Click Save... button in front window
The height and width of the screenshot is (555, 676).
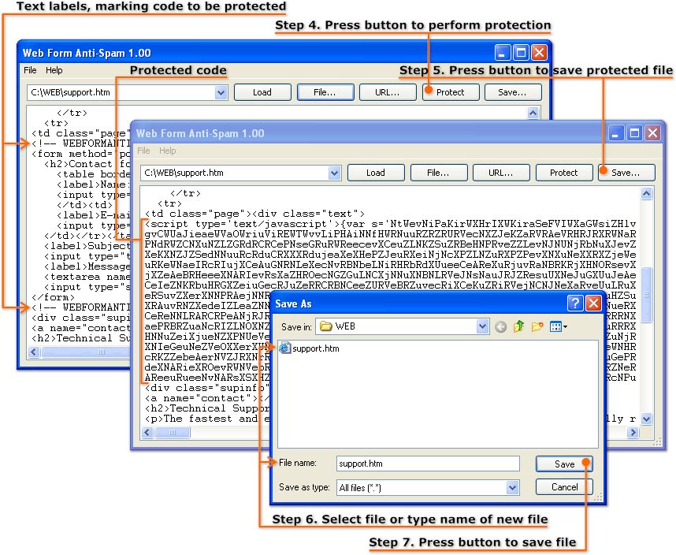(x=626, y=173)
